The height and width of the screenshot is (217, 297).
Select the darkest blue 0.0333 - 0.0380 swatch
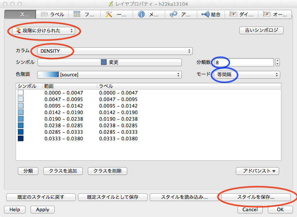[20, 138]
